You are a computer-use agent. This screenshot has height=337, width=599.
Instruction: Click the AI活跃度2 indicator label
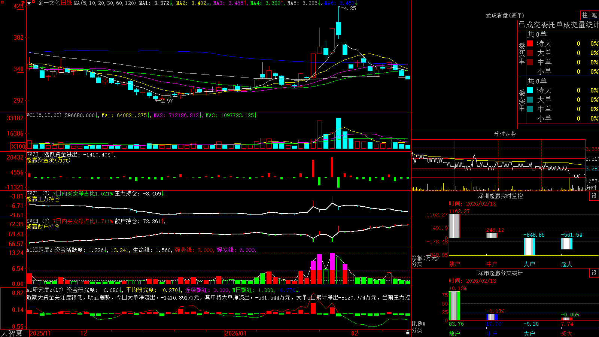39,250
